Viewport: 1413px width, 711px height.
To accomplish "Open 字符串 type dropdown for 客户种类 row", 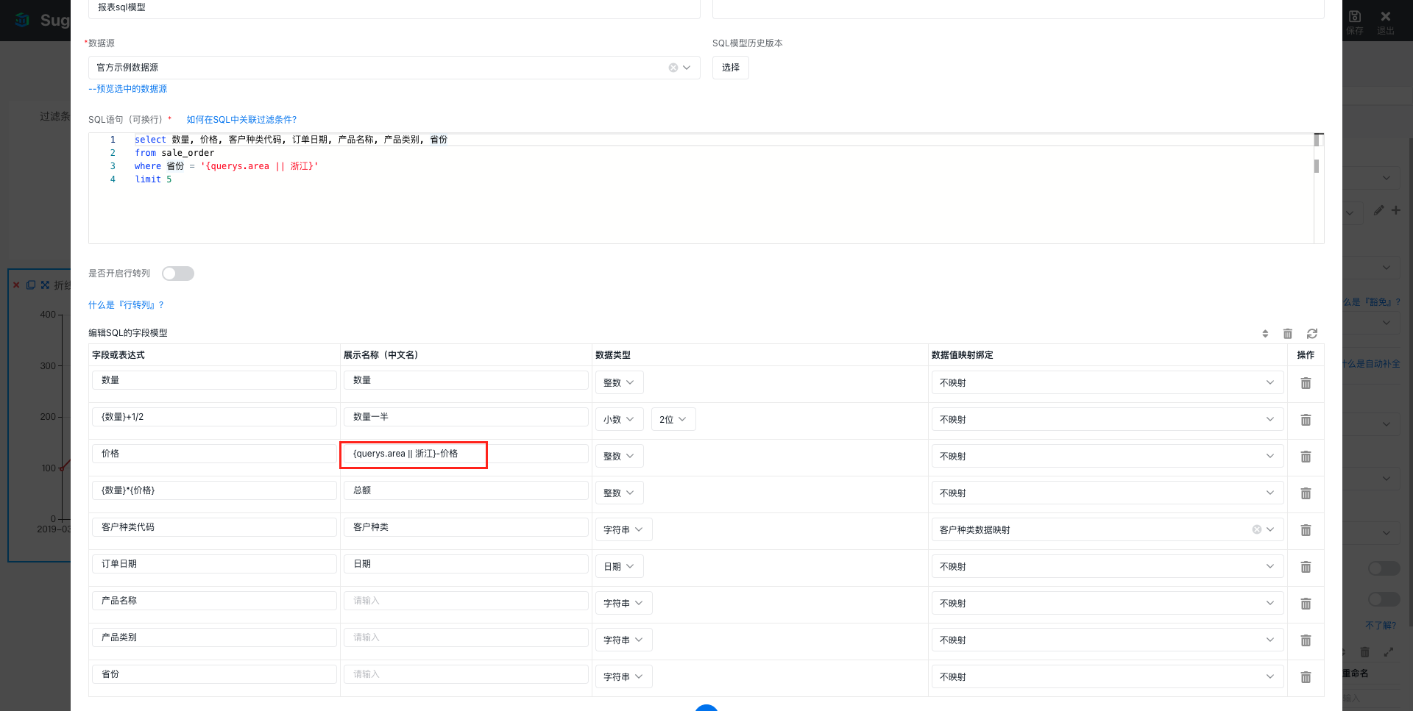I will pos(623,529).
